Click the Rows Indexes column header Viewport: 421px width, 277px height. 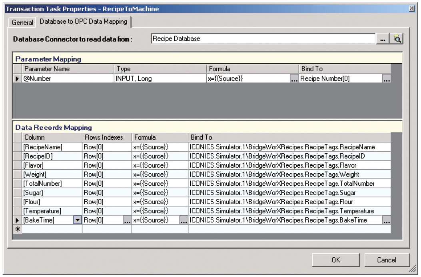107,137
